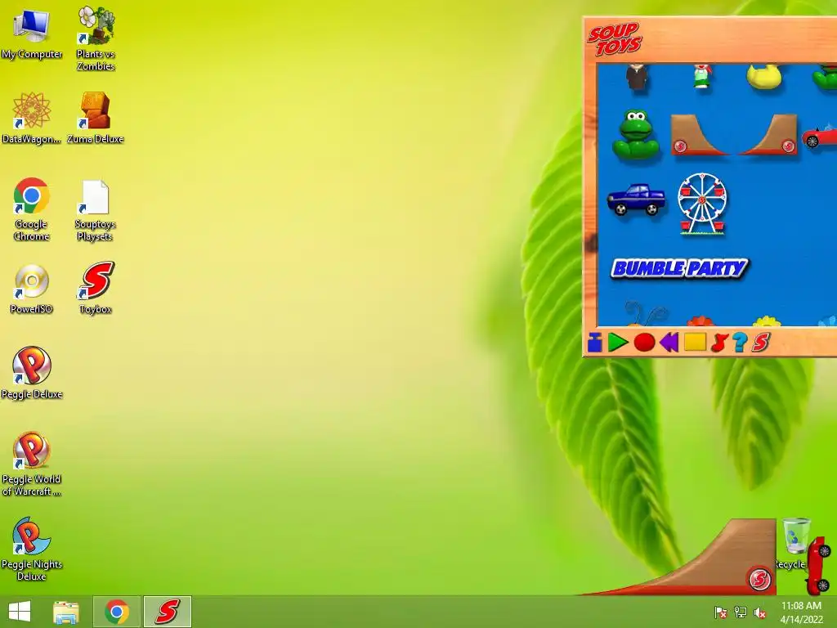Open PowerISO desktop shortcut

point(32,289)
